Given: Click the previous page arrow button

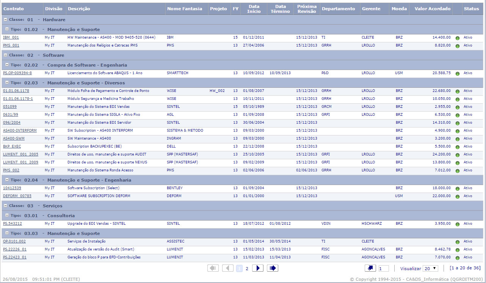Looking at the screenshot, I should click(x=227, y=268).
